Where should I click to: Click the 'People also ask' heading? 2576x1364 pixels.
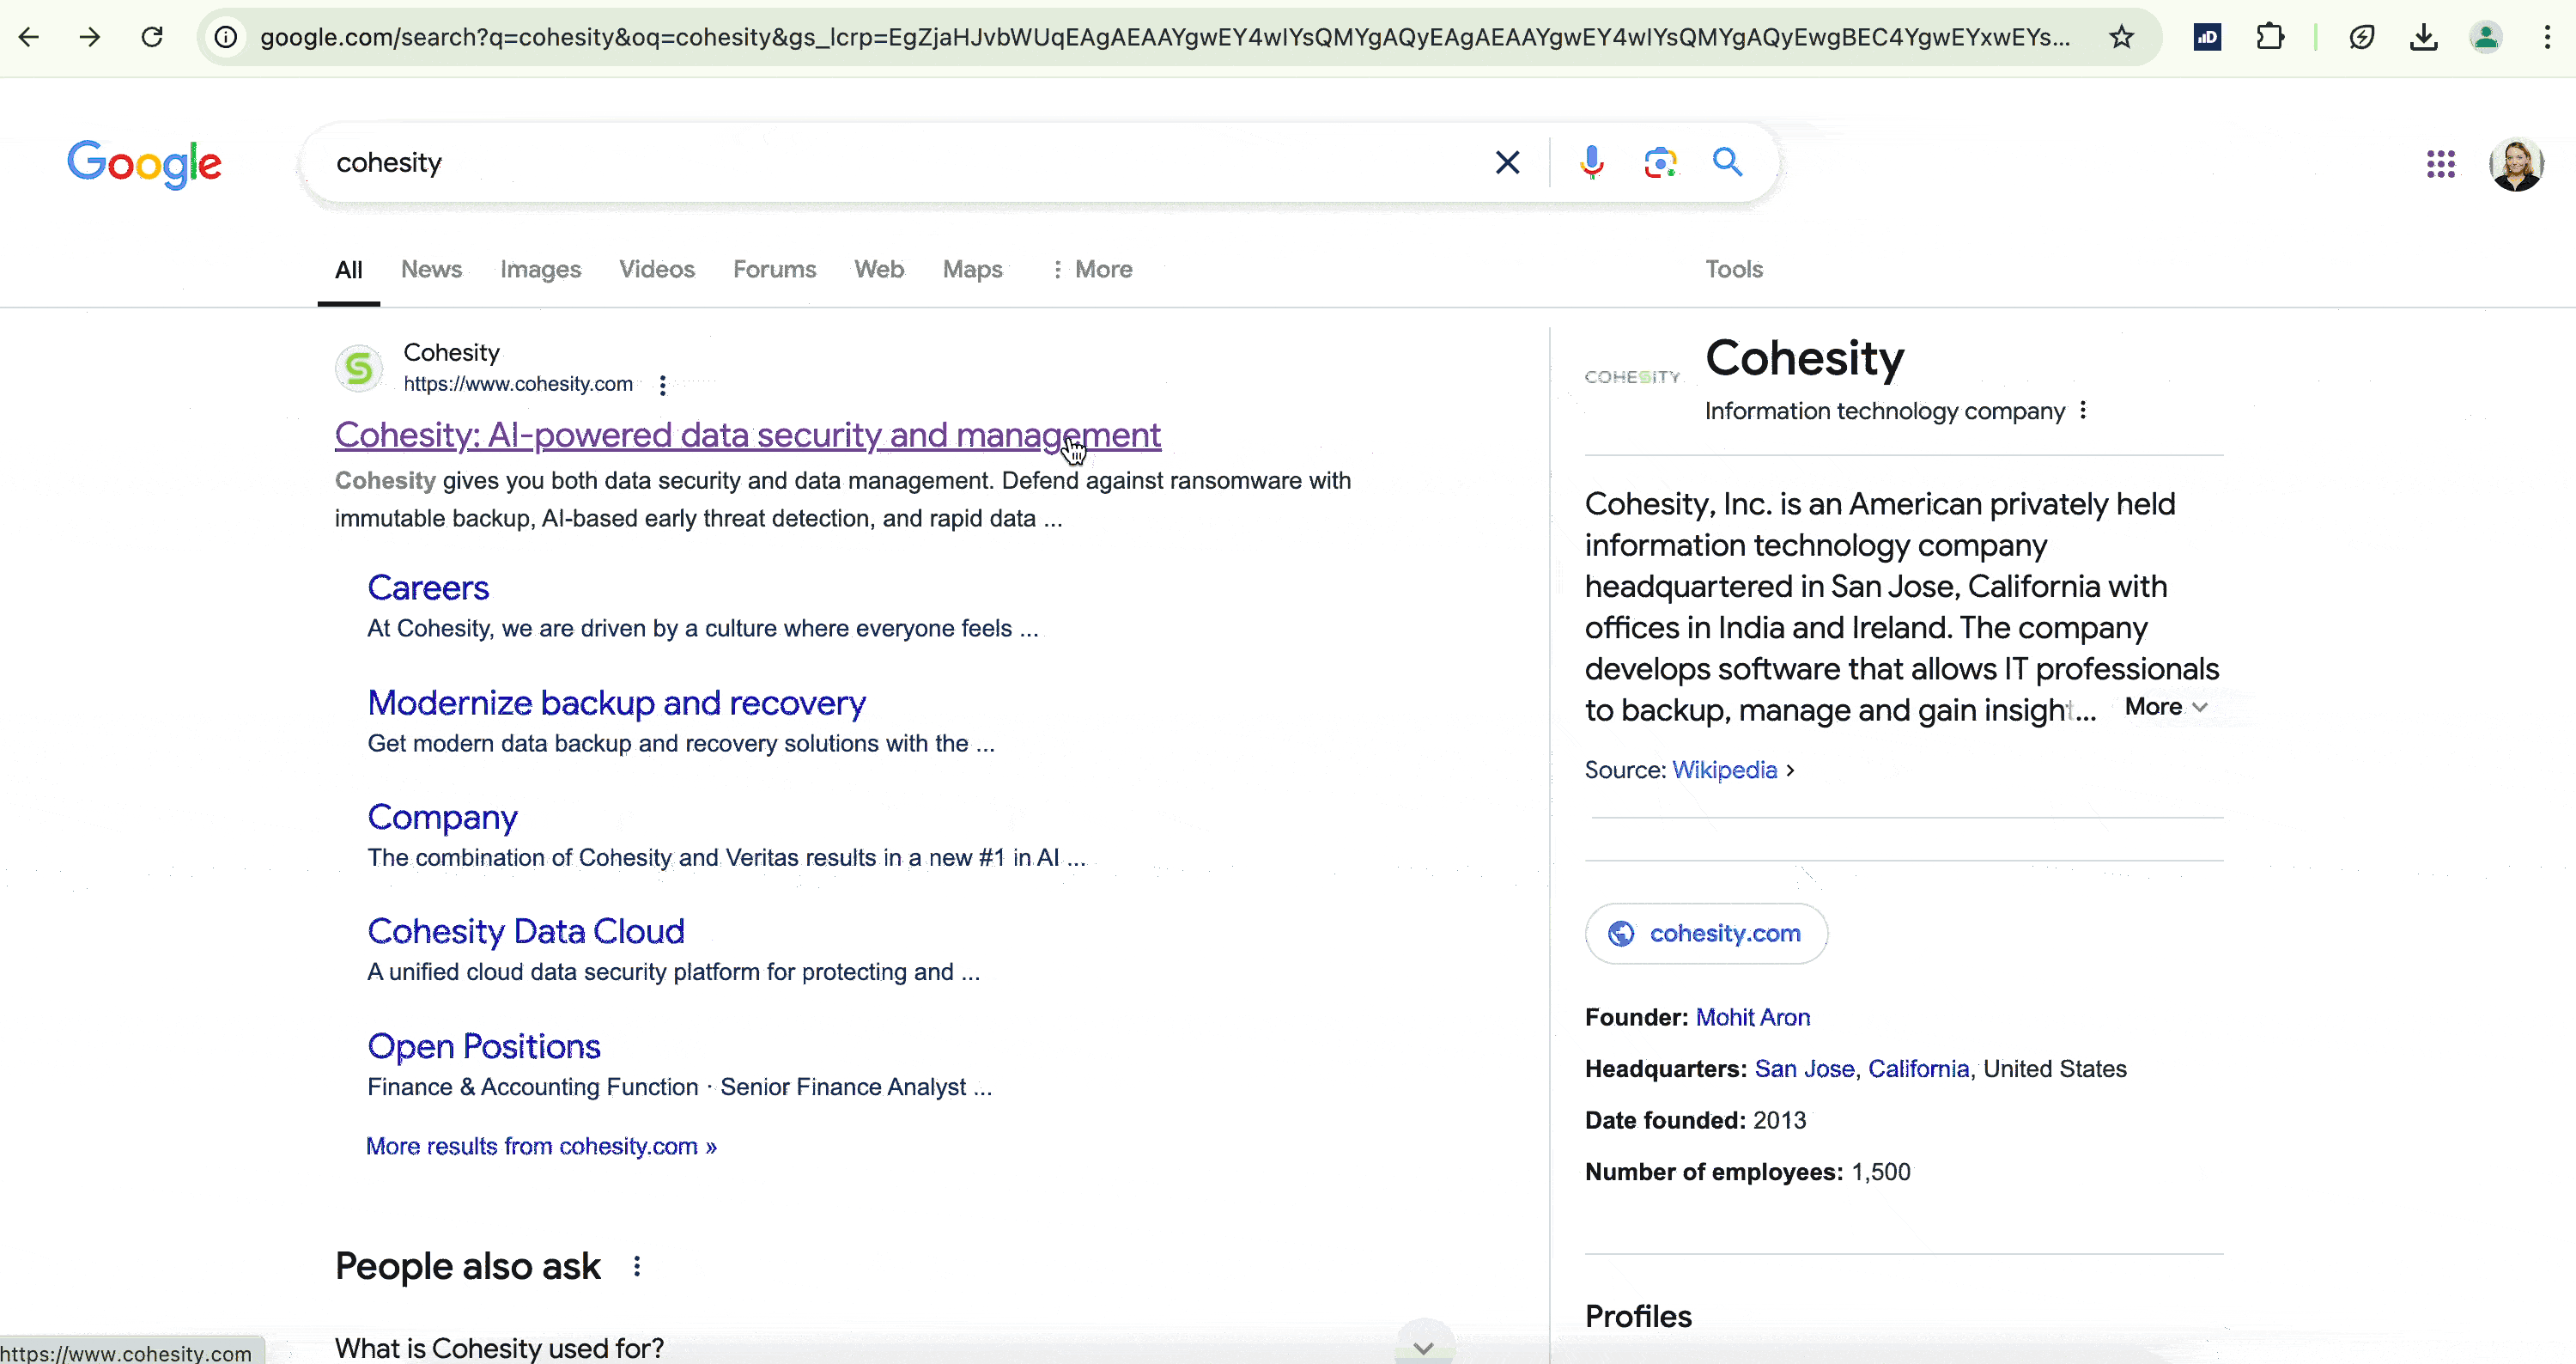coord(467,1266)
